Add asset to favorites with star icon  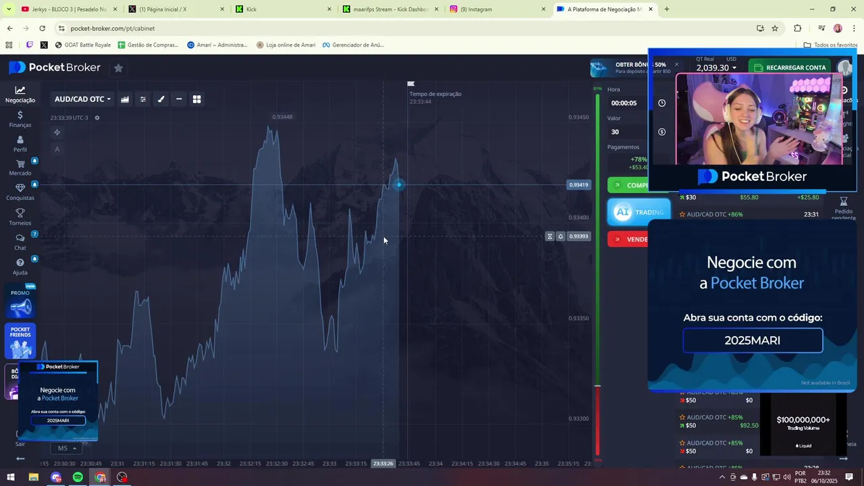coord(118,67)
